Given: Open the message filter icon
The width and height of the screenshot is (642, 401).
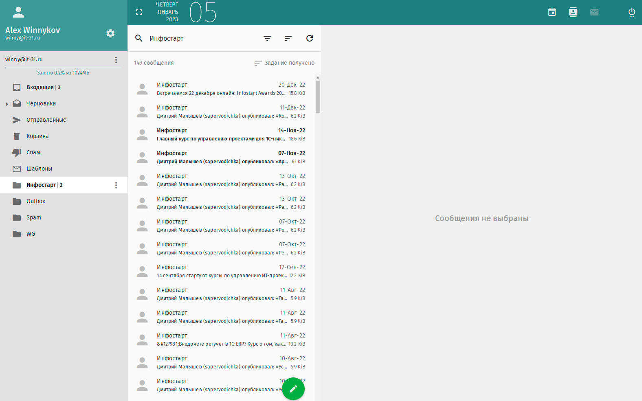Looking at the screenshot, I should tap(267, 38).
